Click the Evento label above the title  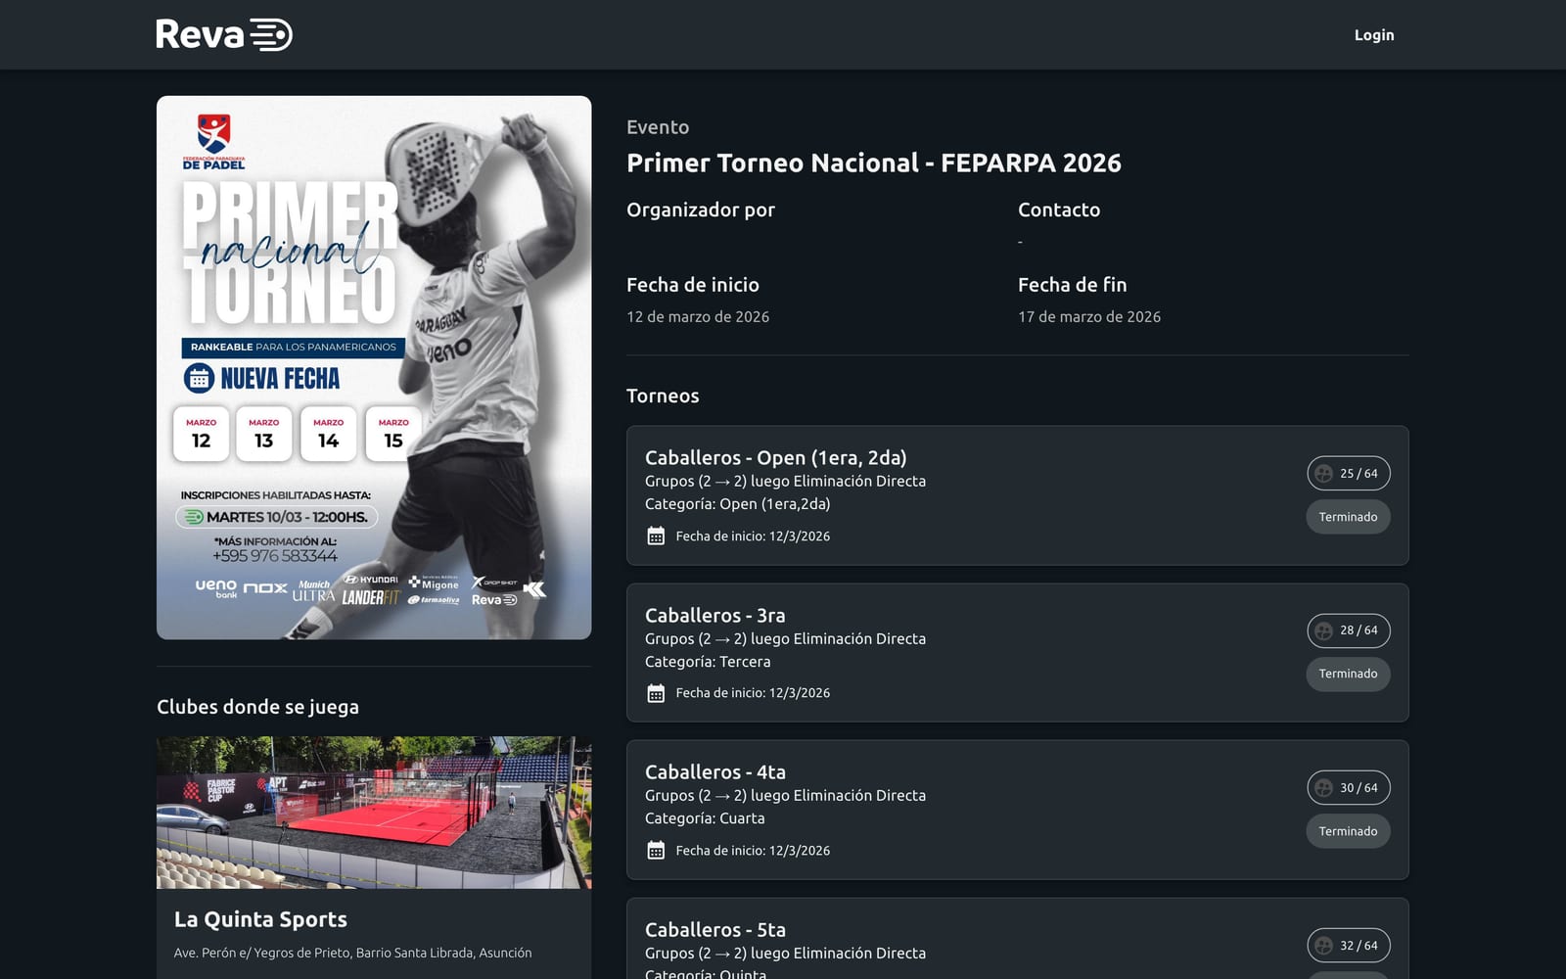pos(658,127)
